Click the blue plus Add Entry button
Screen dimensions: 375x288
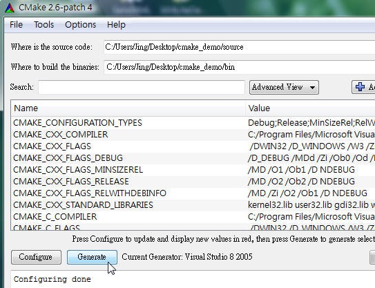click(363, 87)
